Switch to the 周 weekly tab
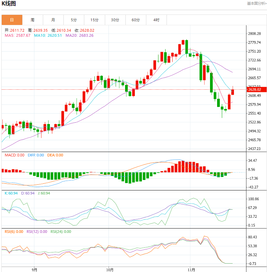This screenshot has height=272, width=267. pos(32,20)
